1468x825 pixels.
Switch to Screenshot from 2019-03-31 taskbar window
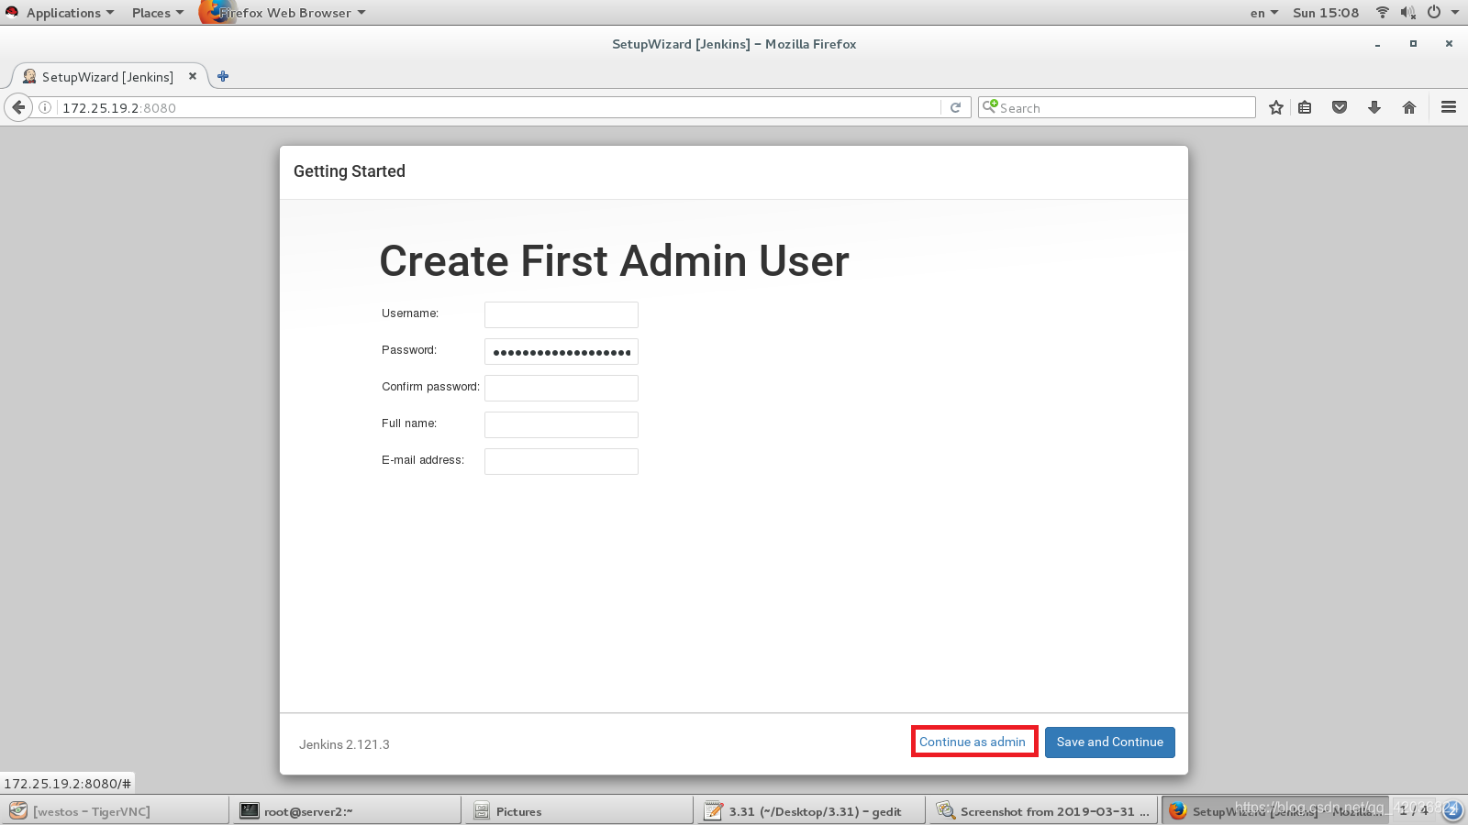pyautogui.click(x=1043, y=811)
